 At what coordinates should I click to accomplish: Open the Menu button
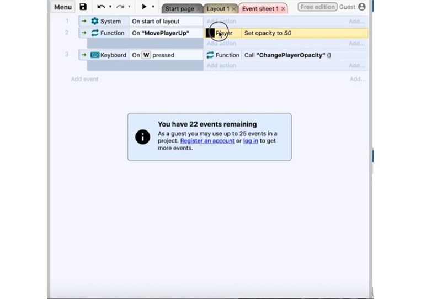click(63, 7)
